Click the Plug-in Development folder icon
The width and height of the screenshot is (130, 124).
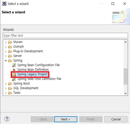point(10,51)
